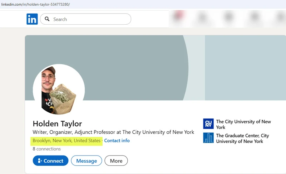
Task: Click the Brooklyn, New York location text
Action: pyautogui.click(x=66, y=141)
